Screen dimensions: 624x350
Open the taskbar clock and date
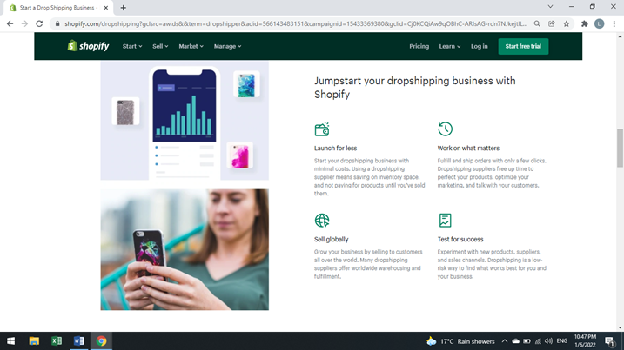(x=585, y=340)
